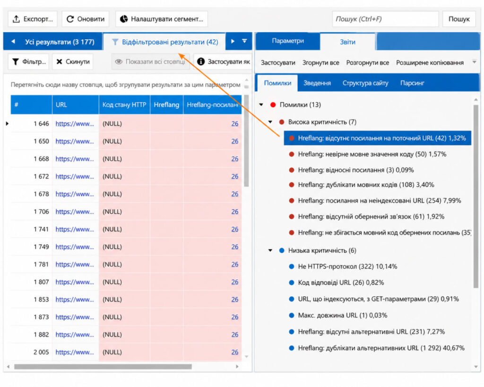Click right arrow next to results tabs
The image size is (484, 387).
click(233, 41)
